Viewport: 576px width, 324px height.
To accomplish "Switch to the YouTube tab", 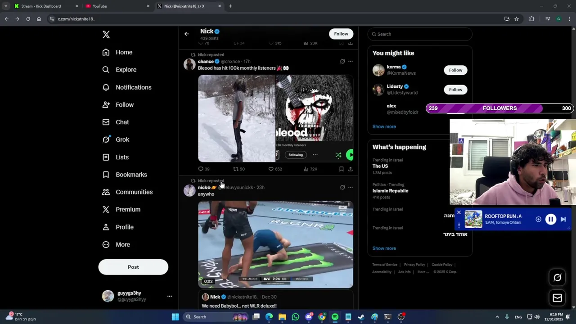I will pos(118,6).
